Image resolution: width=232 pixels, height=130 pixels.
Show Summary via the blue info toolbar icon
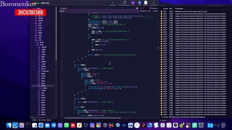tap(139, 3)
